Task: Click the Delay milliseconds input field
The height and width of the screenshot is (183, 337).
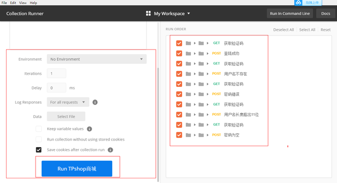Action: (57, 88)
